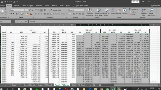The image size is (161, 90).
Task: Open Dar formato como tabla
Action: coord(99,12)
